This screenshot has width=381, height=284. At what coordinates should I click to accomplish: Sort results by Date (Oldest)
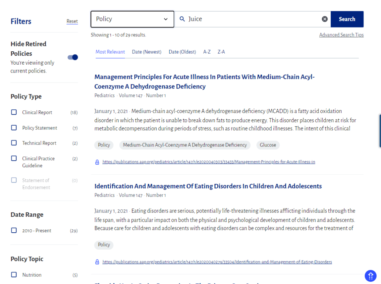coord(182,52)
